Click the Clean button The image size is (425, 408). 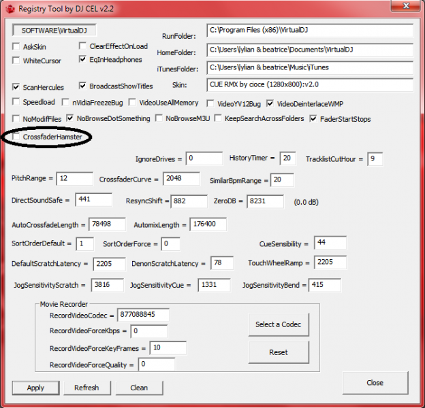[x=139, y=388]
